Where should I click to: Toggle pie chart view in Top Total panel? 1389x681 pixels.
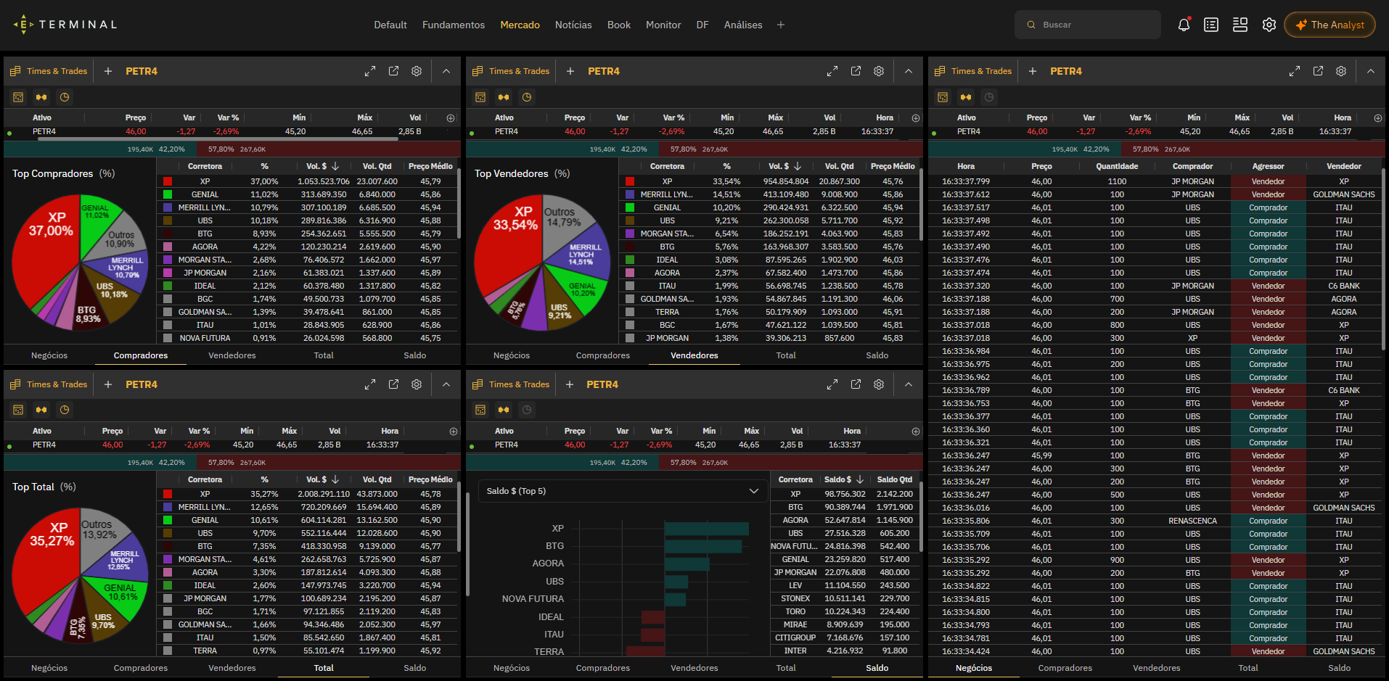click(65, 410)
